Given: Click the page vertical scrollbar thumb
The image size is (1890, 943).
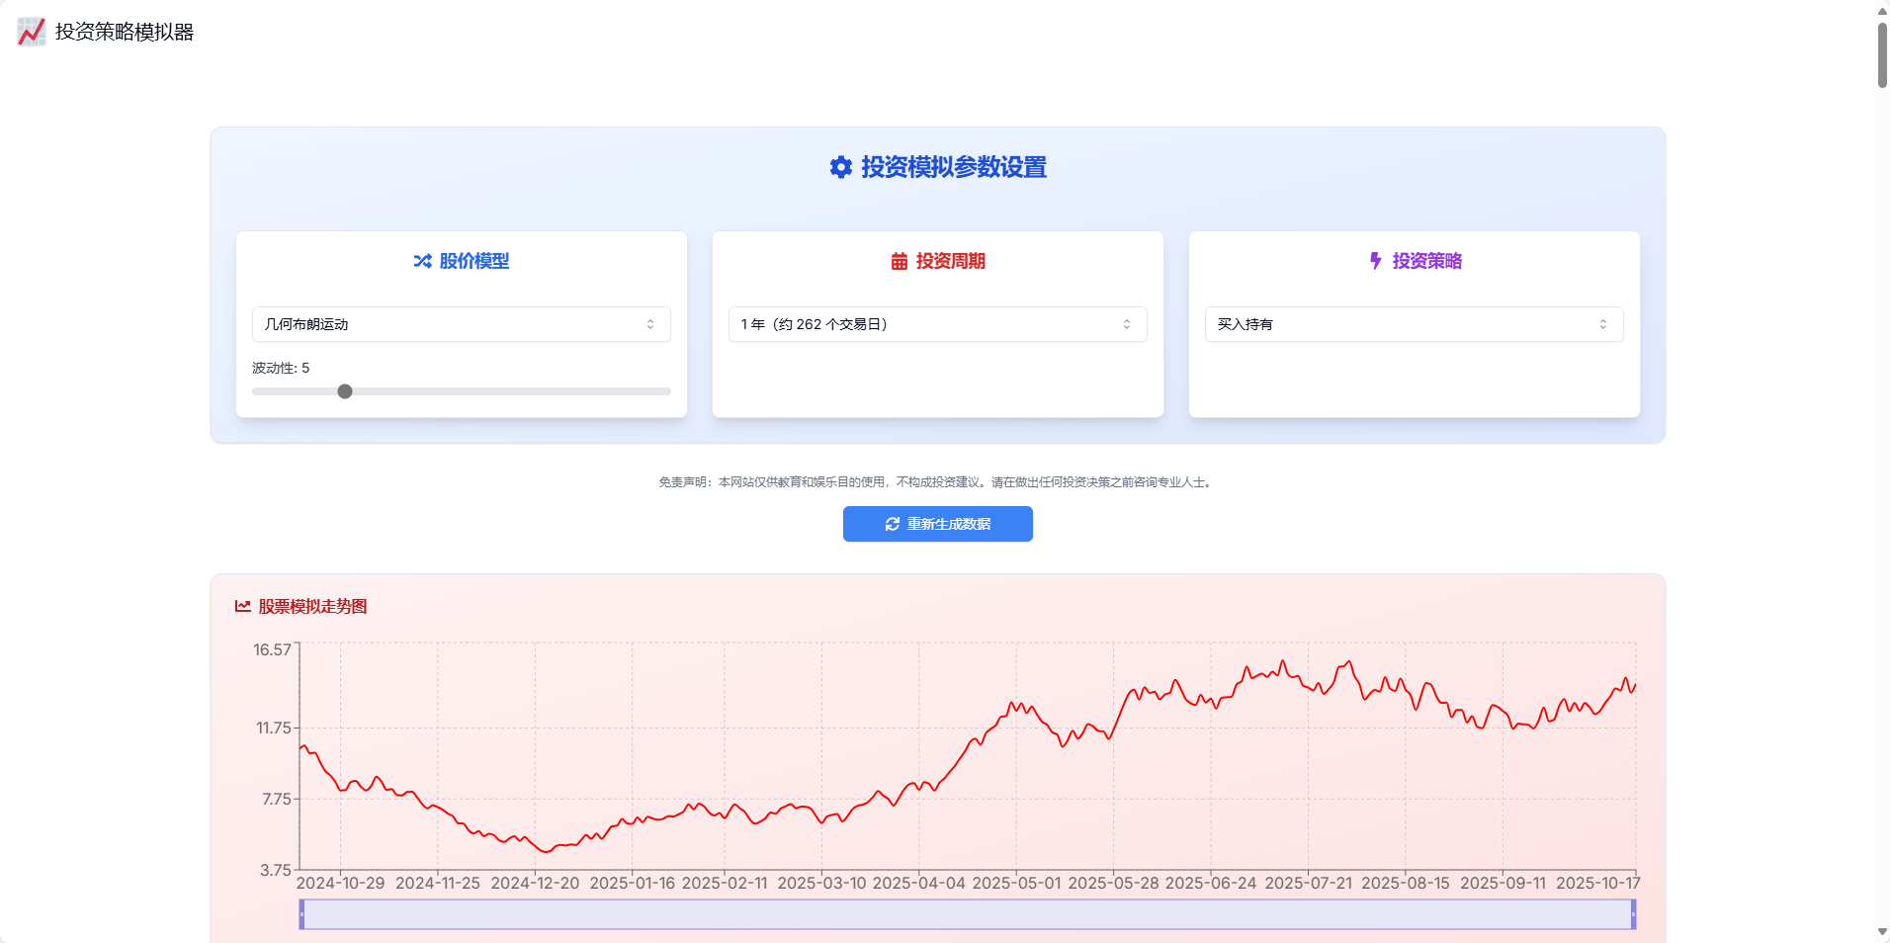Looking at the screenshot, I should tap(1882, 54).
